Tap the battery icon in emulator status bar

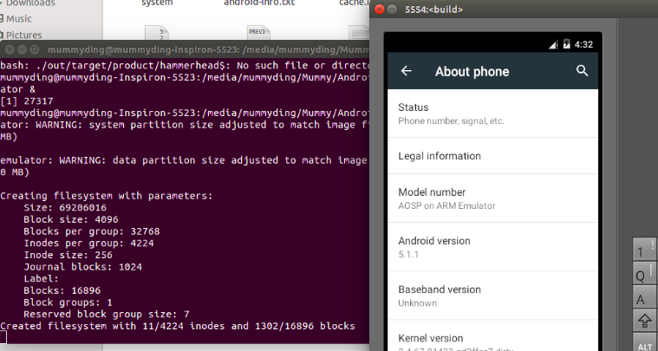[566, 43]
